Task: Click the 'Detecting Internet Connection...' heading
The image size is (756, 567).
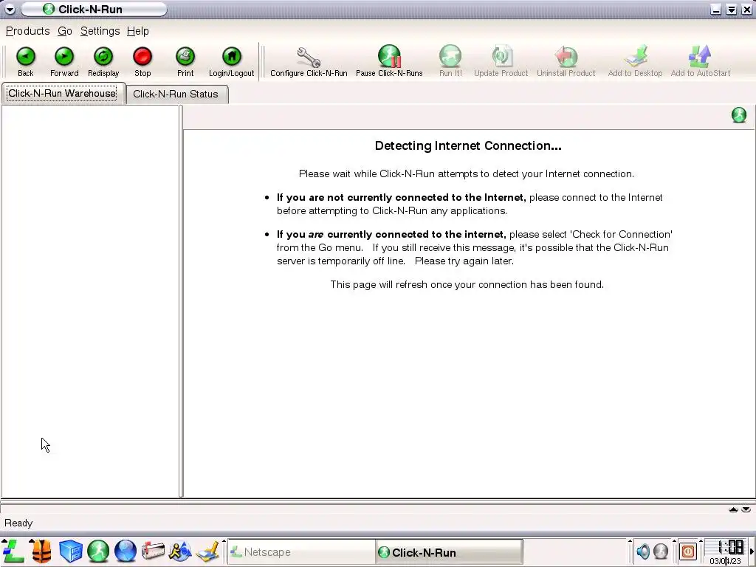Action: tap(468, 145)
